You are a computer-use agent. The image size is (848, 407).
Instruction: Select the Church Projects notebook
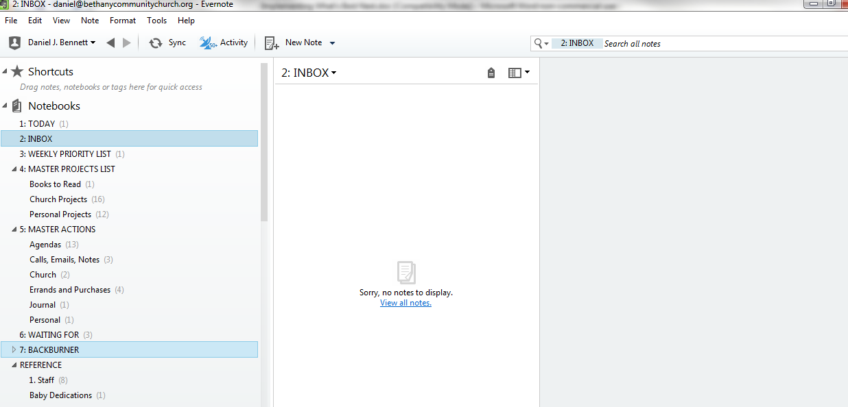tap(130, 199)
